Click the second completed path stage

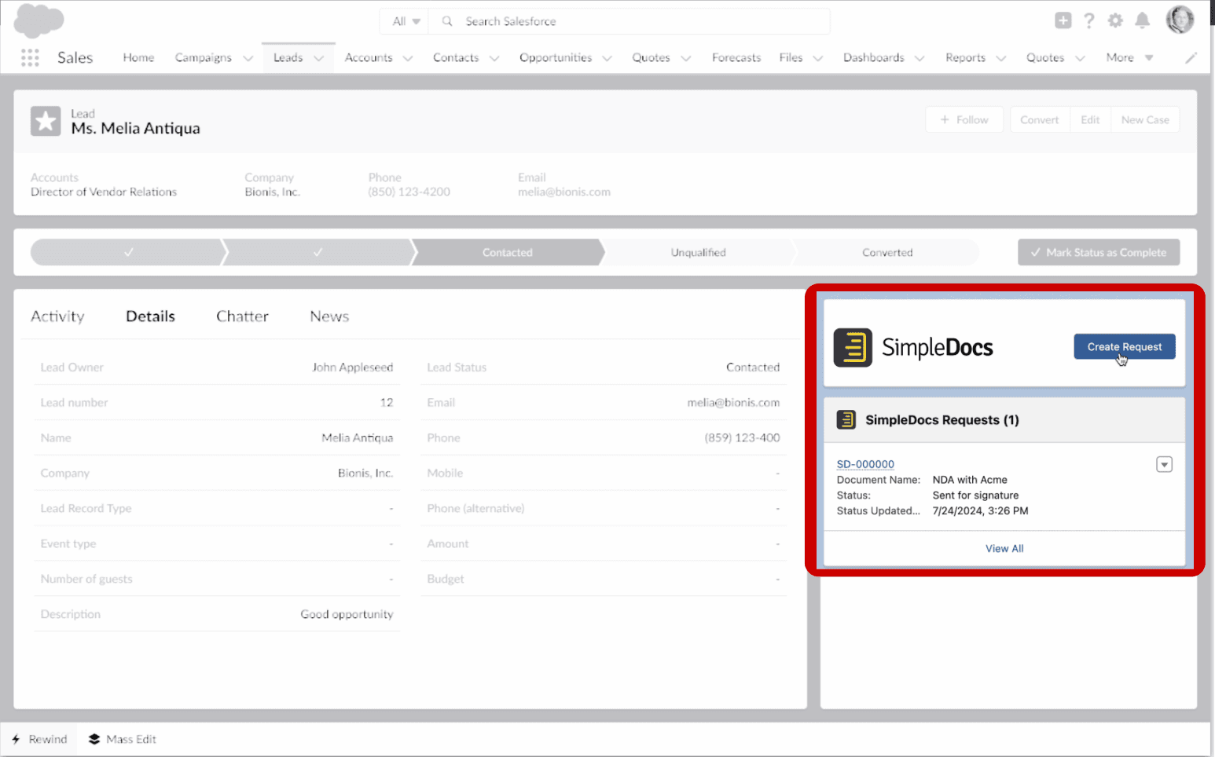[x=318, y=252]
